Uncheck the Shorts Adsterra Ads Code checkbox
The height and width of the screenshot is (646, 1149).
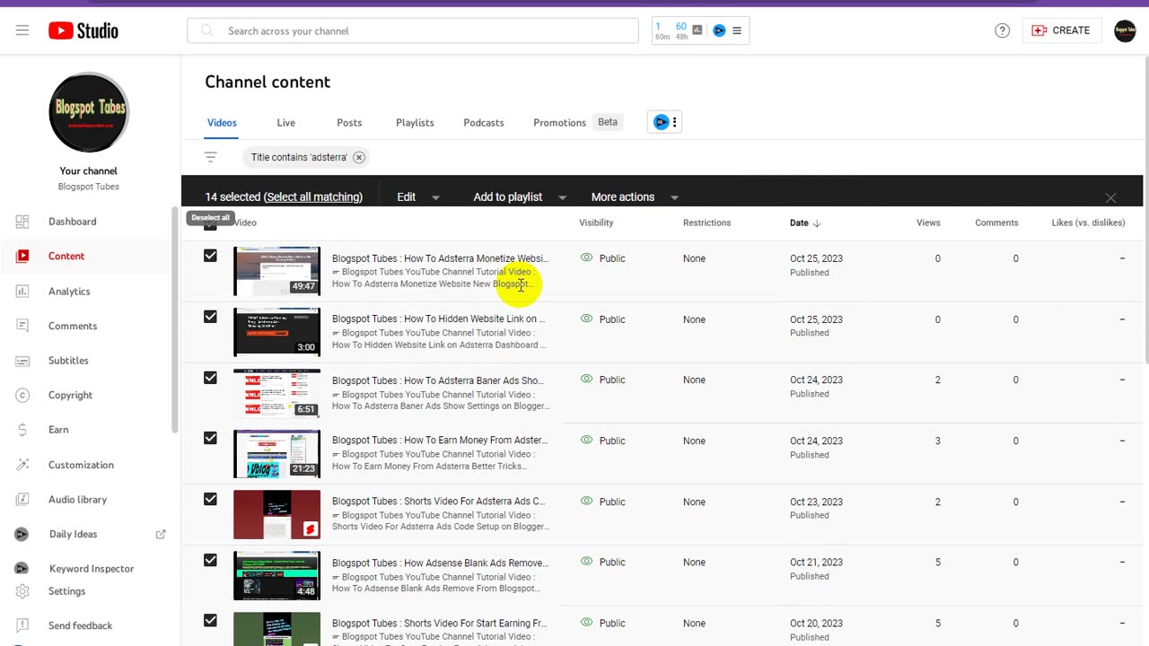click(210, 499)
